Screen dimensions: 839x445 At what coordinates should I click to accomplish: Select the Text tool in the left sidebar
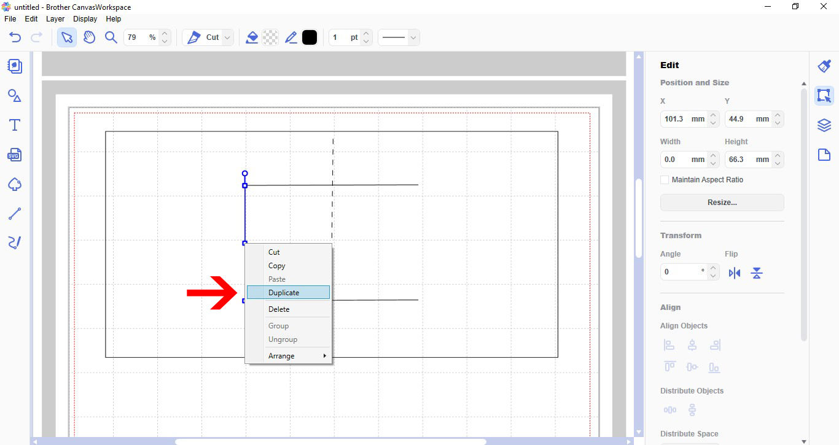[x=14, y=125]
